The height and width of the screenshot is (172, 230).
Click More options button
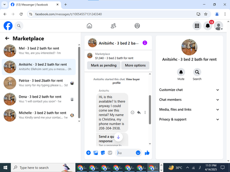(x=135, y=66)
